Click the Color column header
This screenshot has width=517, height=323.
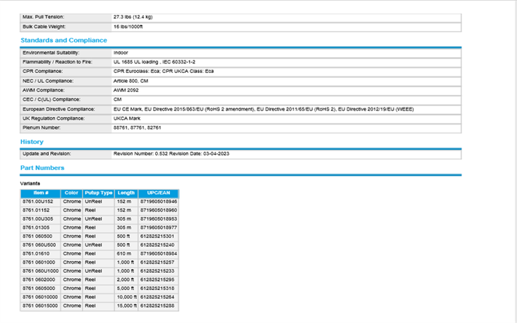pyautogui.click(x=71, y=193)
